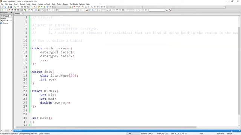The height and width of the screenshot is (135, 241).
Task: Click the Step out debug icon
Action: pos(86,7)
